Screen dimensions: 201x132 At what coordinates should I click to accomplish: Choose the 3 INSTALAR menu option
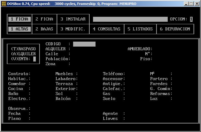73,19
